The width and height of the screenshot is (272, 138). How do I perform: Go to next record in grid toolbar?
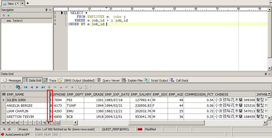(37, 87)
